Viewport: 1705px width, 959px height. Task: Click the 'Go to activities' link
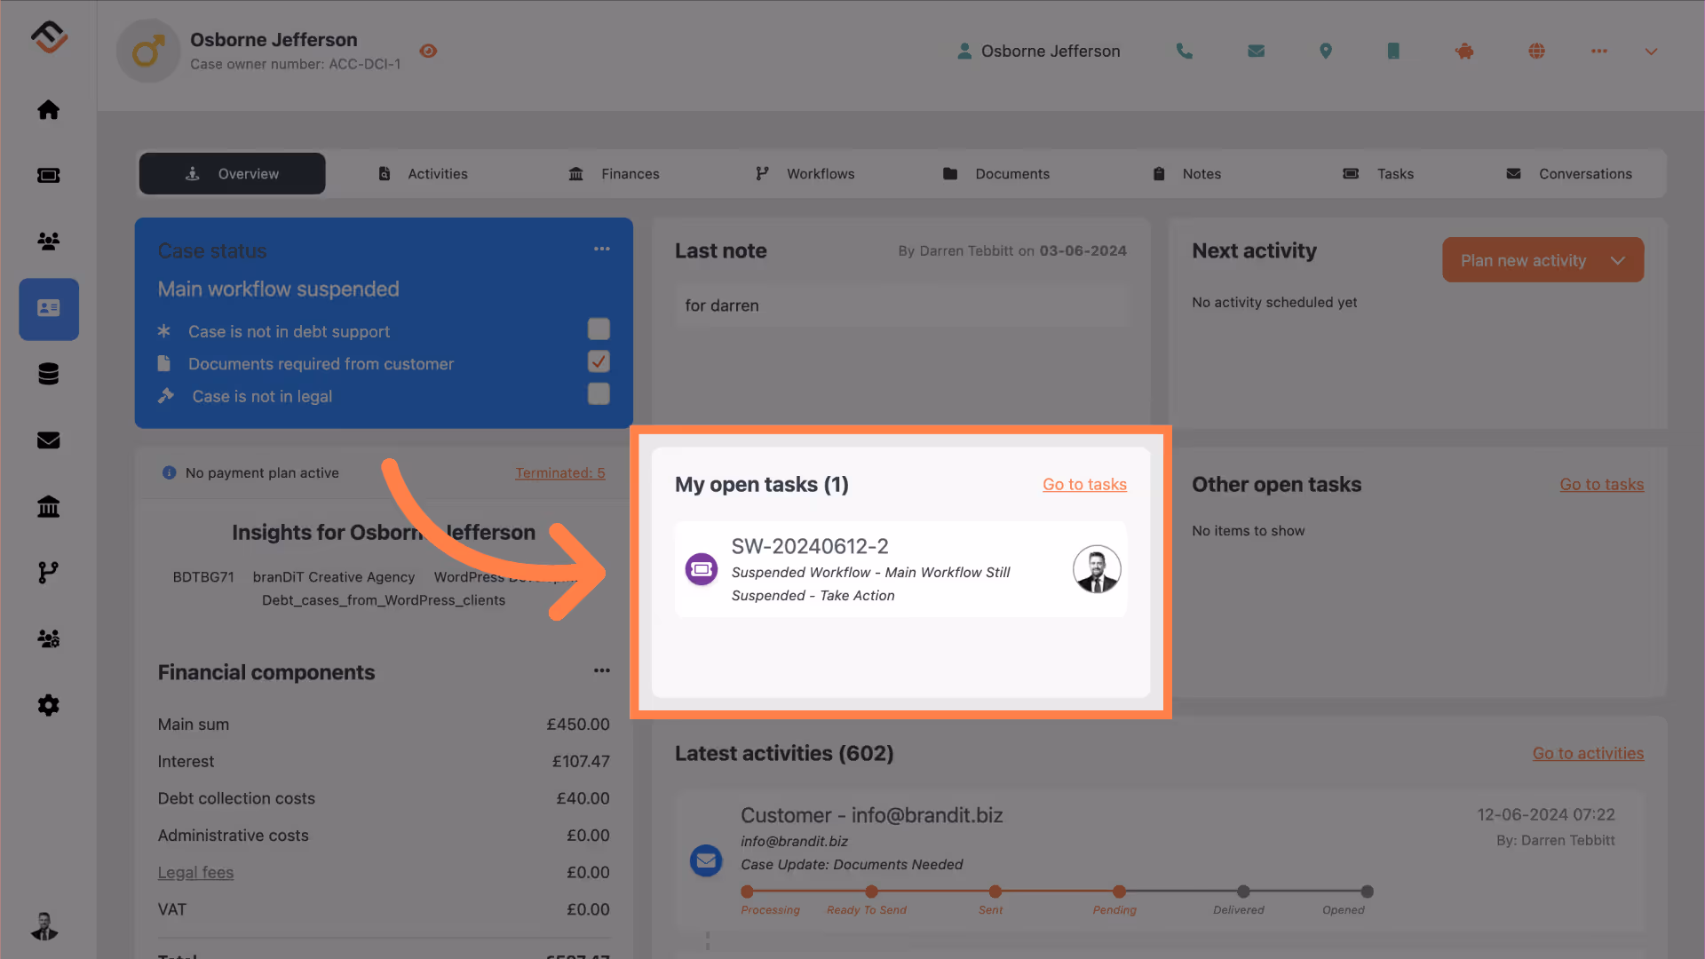click(x=1587, y=754)
